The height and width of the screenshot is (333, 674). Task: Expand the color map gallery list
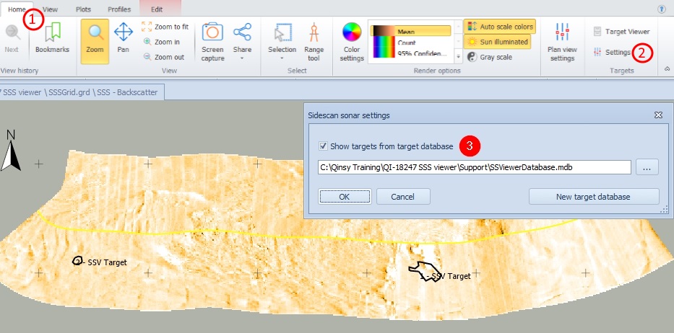(458, 56)
